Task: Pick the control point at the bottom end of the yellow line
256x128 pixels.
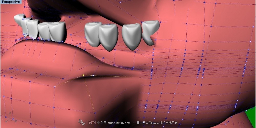Action: tap(95, 113)
